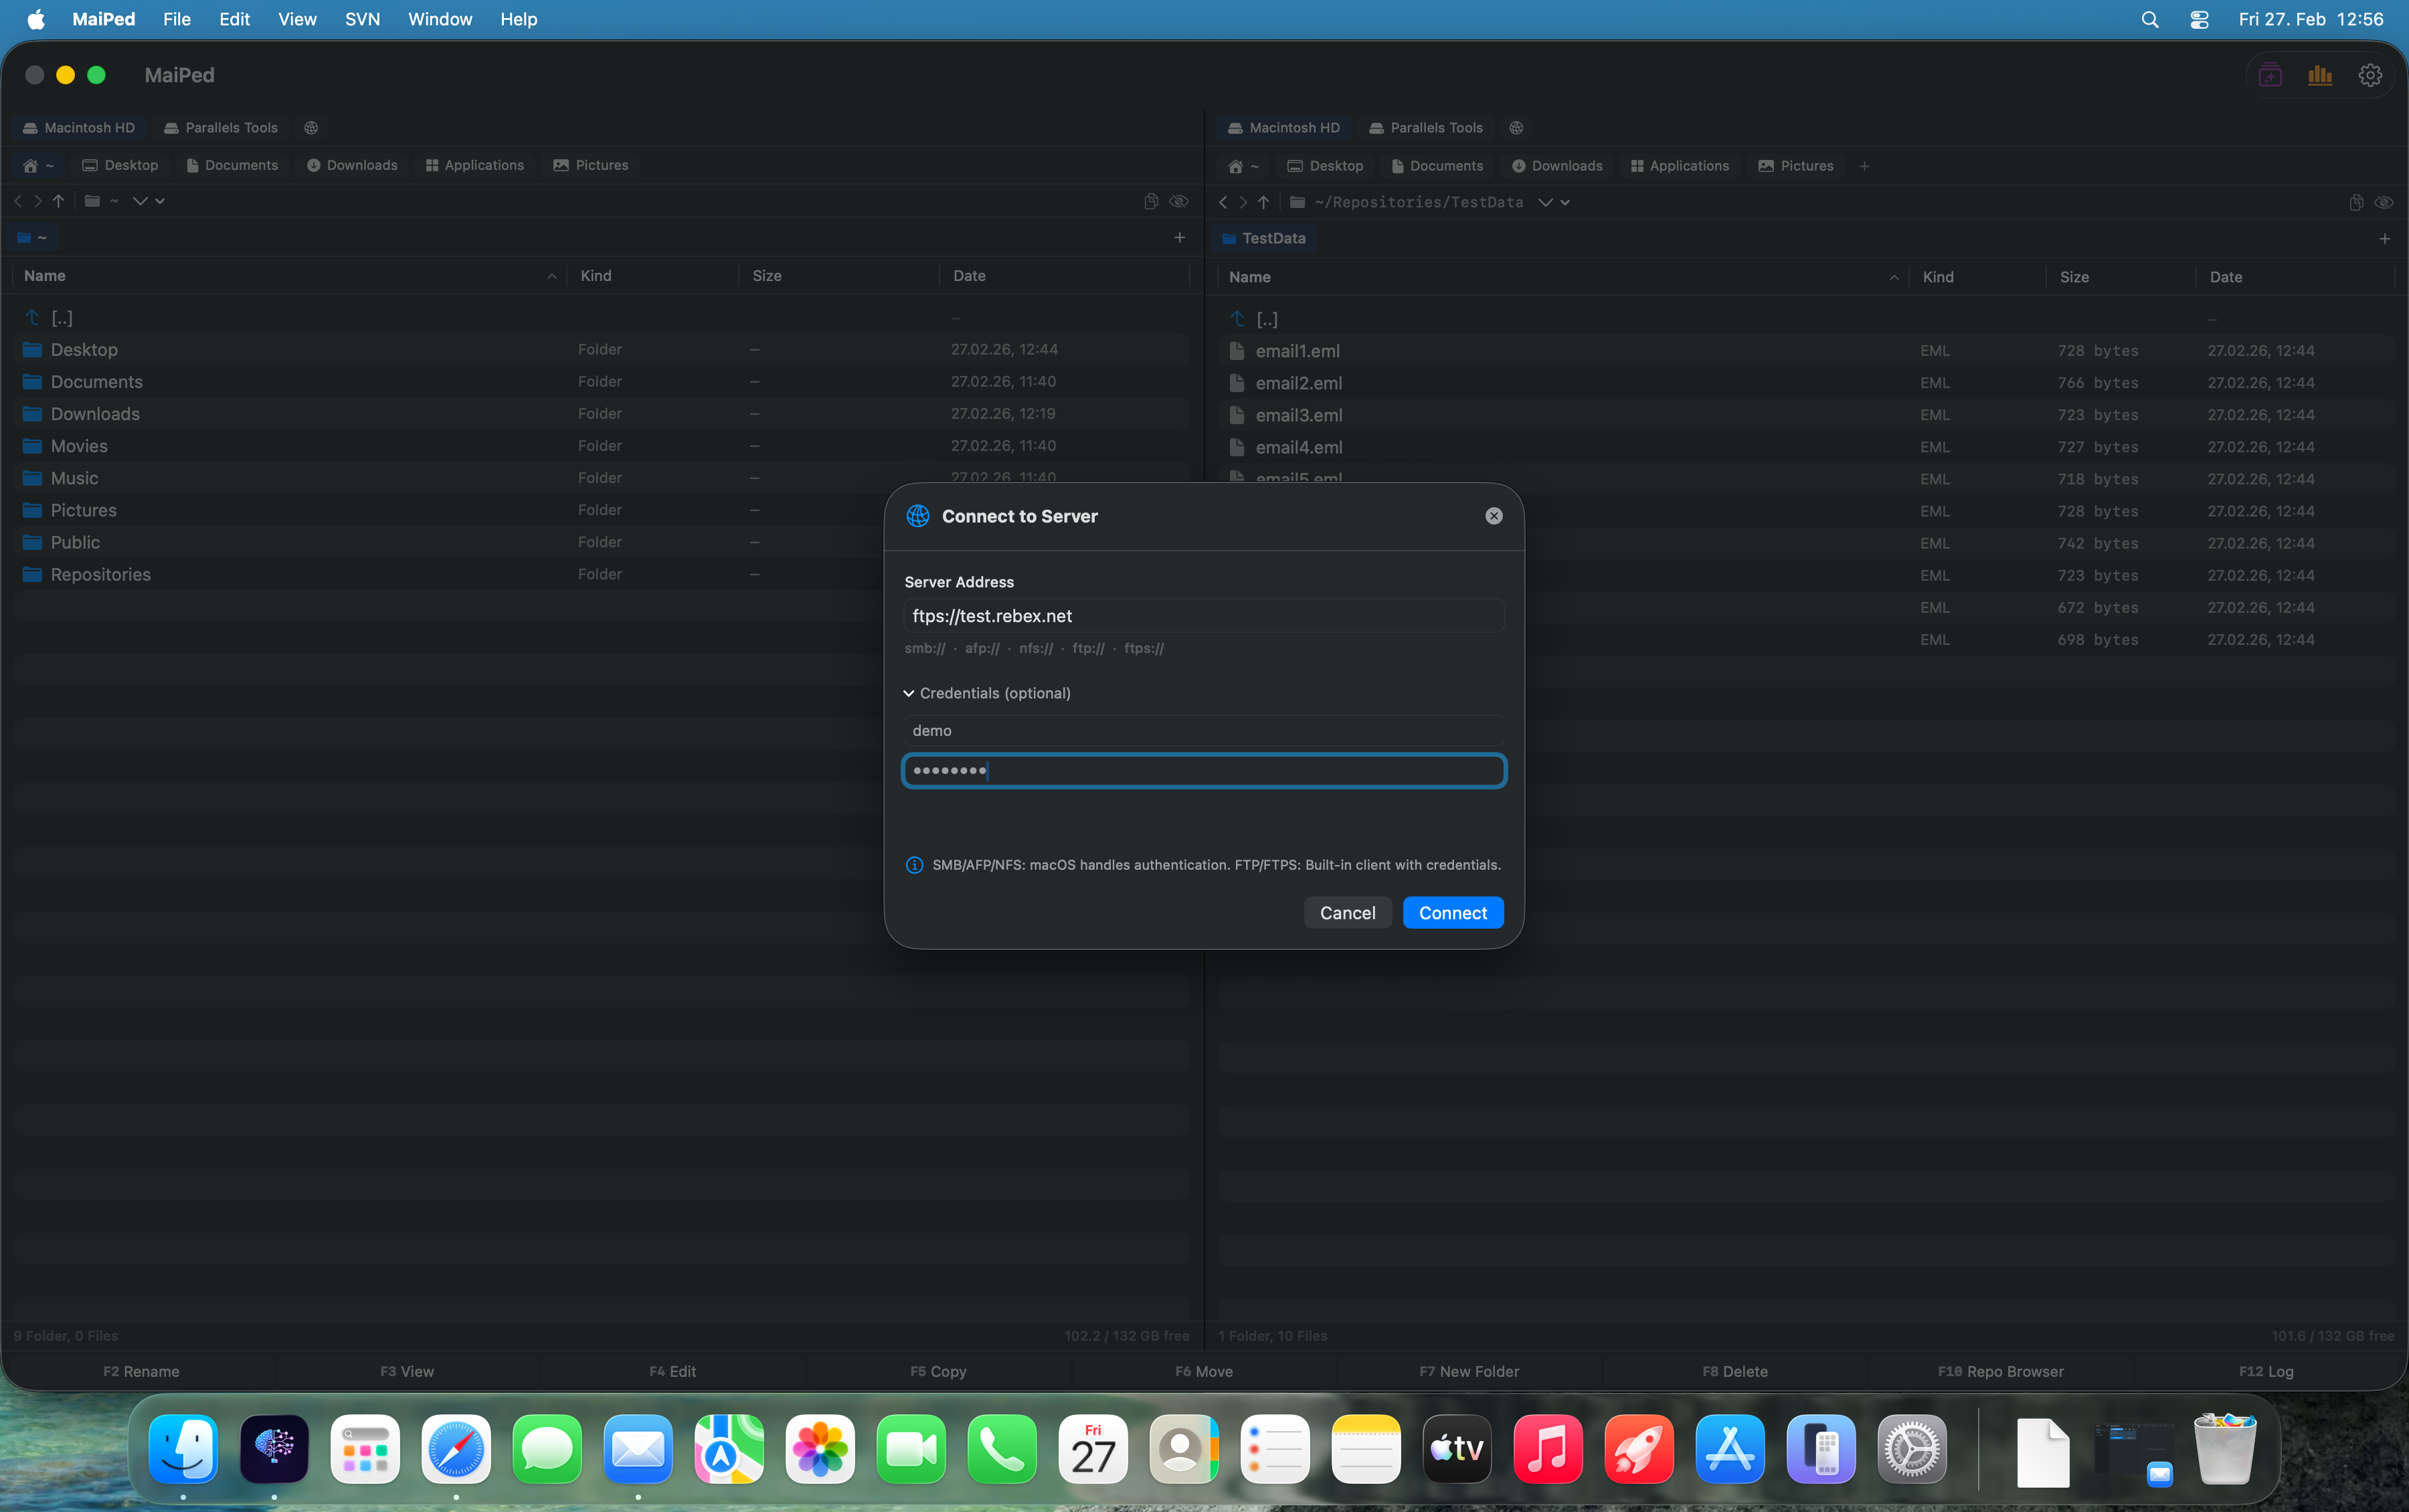Open the SVN menu

[362, 19]
